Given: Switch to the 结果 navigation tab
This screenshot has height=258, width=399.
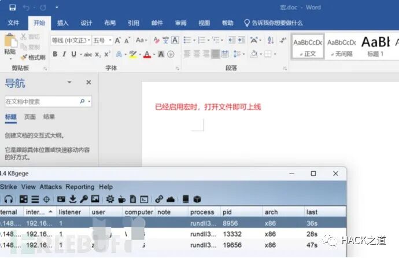Looking at the screenshot, I should 49,117.
